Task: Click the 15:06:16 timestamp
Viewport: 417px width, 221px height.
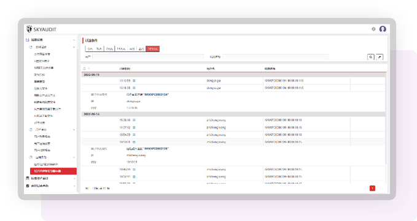Action: (125, 120)
